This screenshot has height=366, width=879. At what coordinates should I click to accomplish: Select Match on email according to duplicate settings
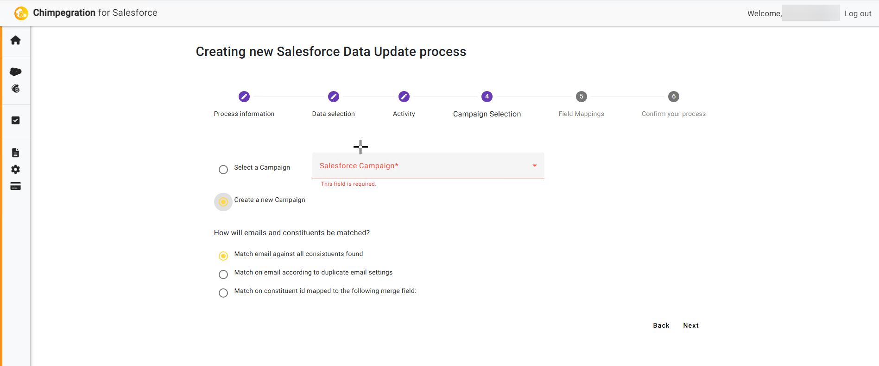[223, 274]
